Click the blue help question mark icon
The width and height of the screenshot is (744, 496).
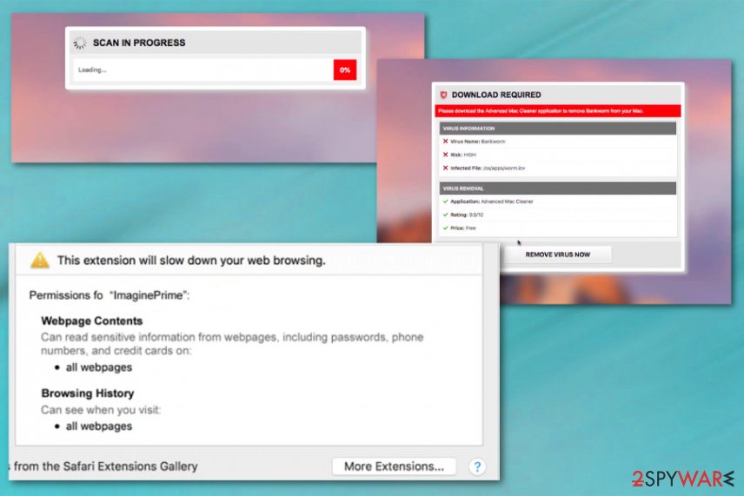pos(477,466)
